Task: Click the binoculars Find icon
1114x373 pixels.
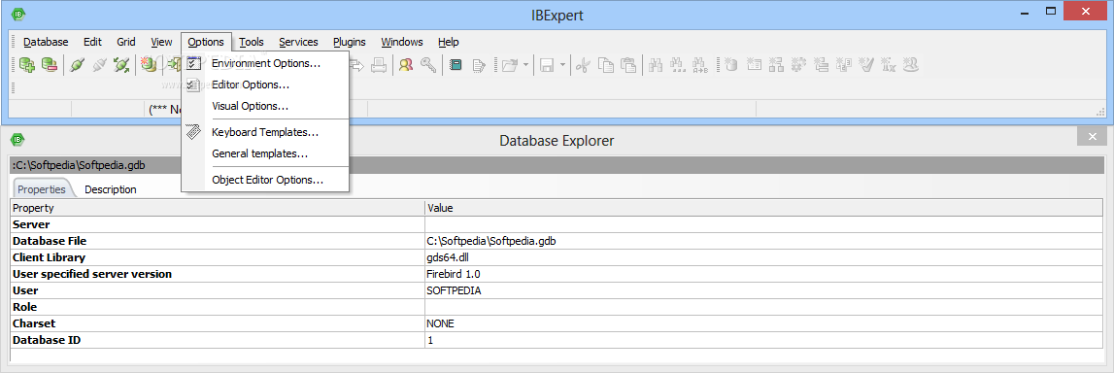Action: tap(656, 65)
